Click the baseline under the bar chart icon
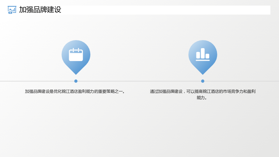The image size is (279, 157). tap(203, 60)
